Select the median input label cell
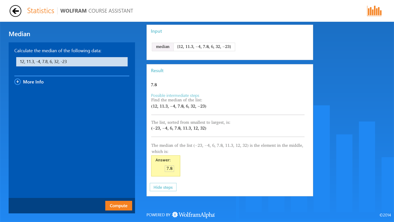Image resolution: width=394 pixels, height=222 pixels. click(163, 47)
